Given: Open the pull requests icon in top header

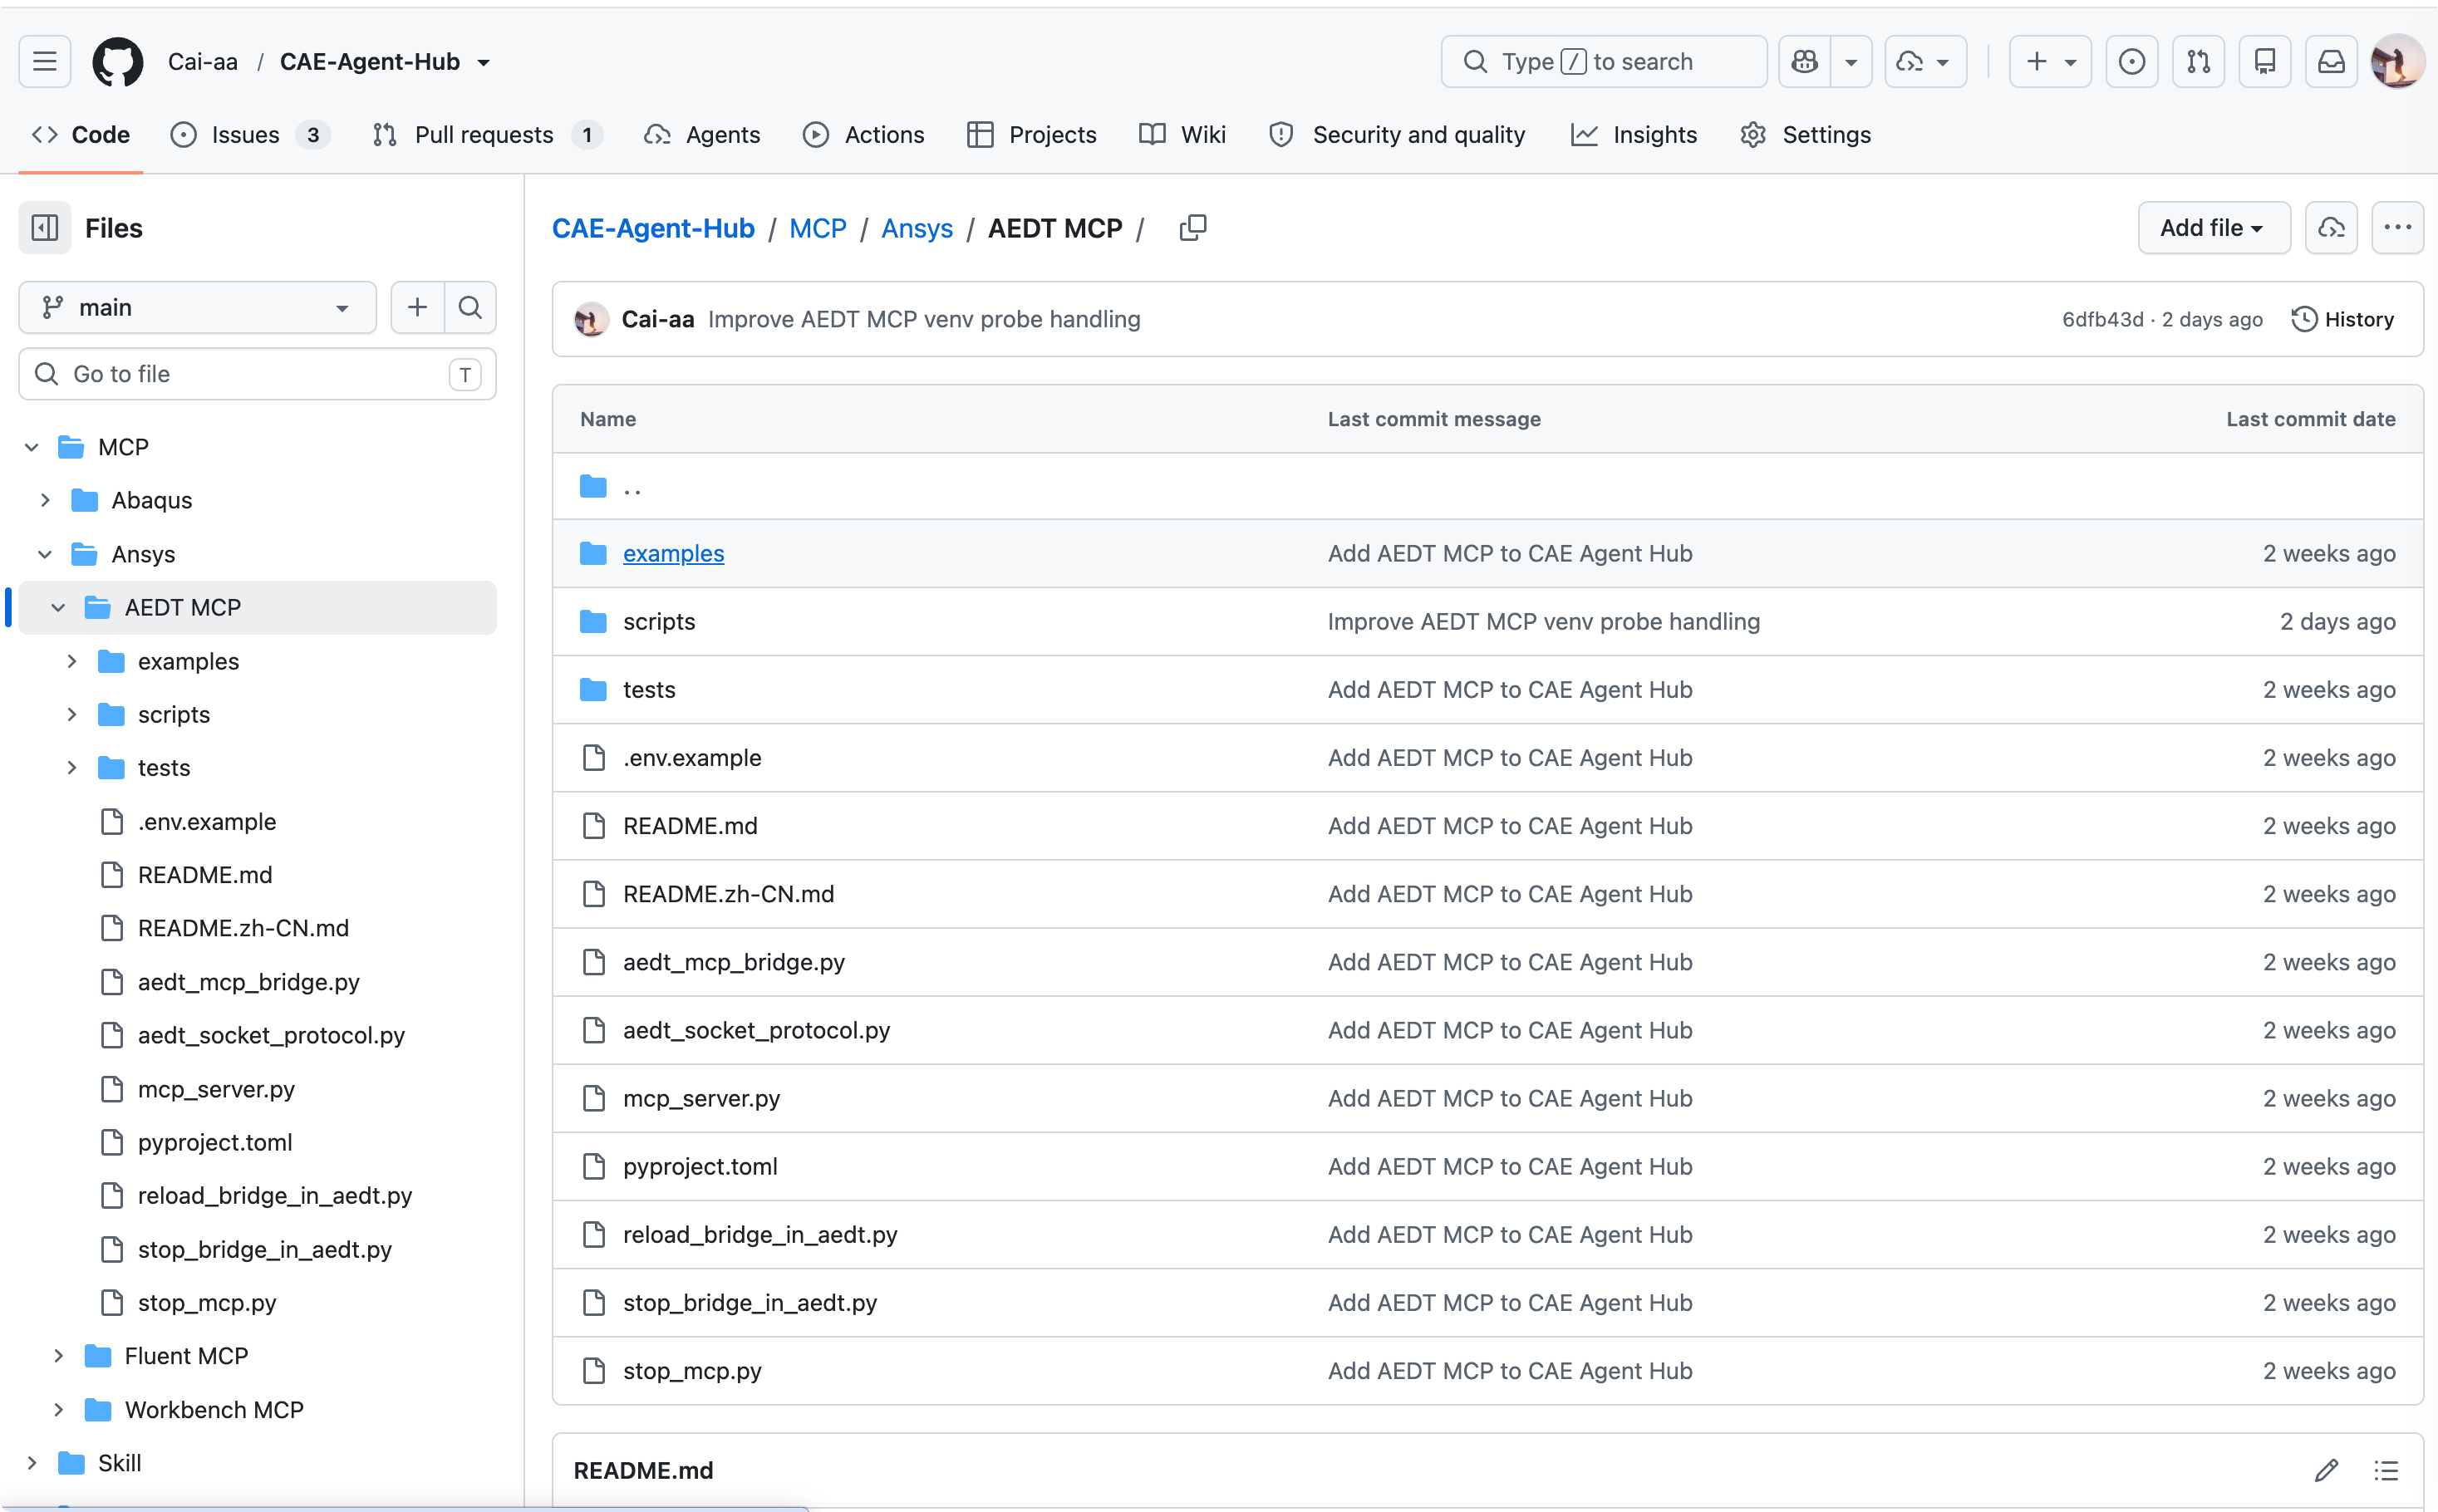Looking at the screenshot, I should point(2198,62).
